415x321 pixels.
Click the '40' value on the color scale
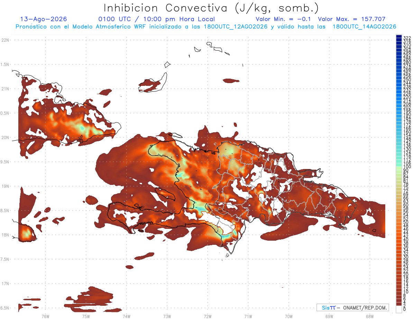[x=406, y=239]
